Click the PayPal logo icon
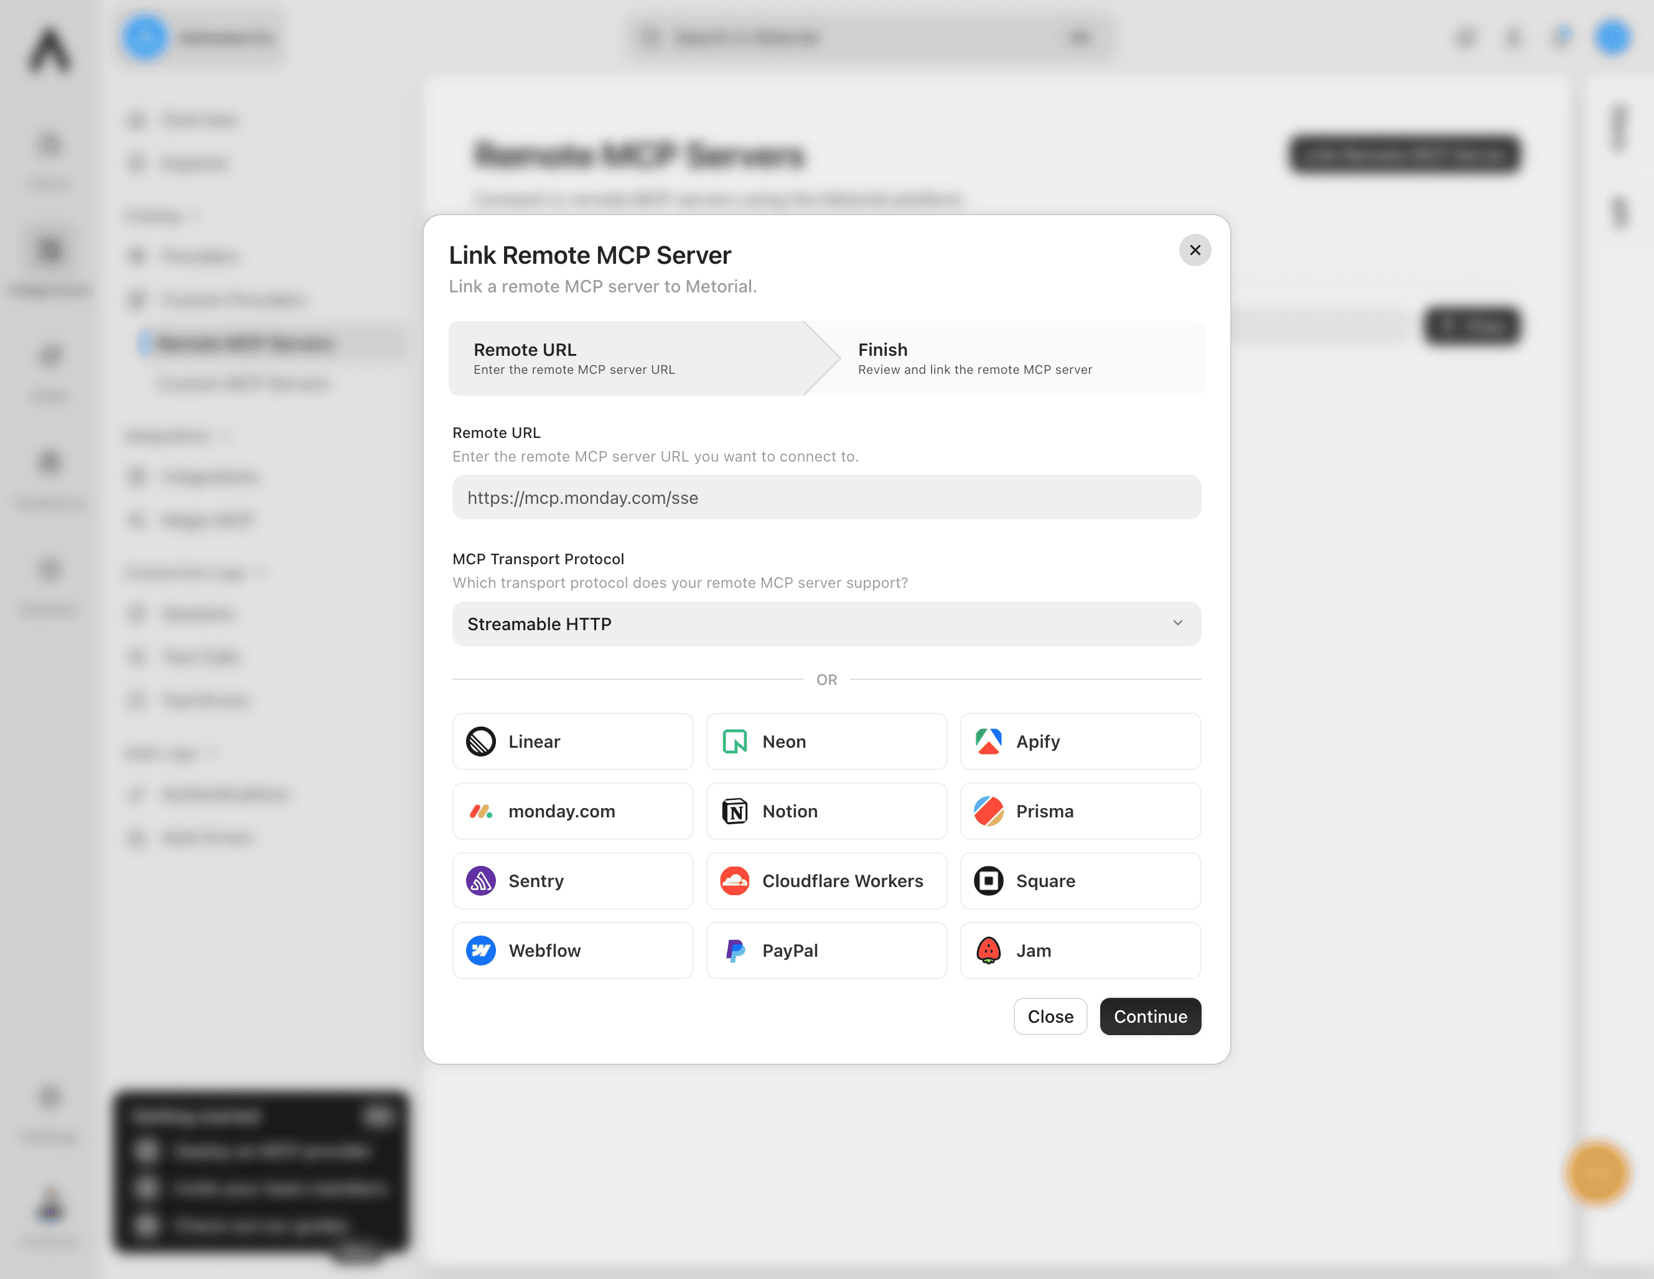 click(x=735, y=951)
